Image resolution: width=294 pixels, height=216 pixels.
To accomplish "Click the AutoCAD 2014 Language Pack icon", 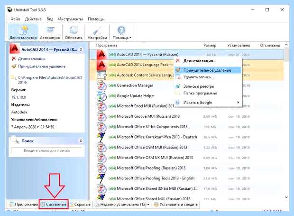I will click(x=101, y=65).
